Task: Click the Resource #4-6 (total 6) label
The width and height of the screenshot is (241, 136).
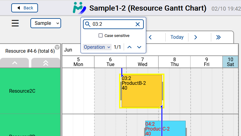Action: (30, 51)
